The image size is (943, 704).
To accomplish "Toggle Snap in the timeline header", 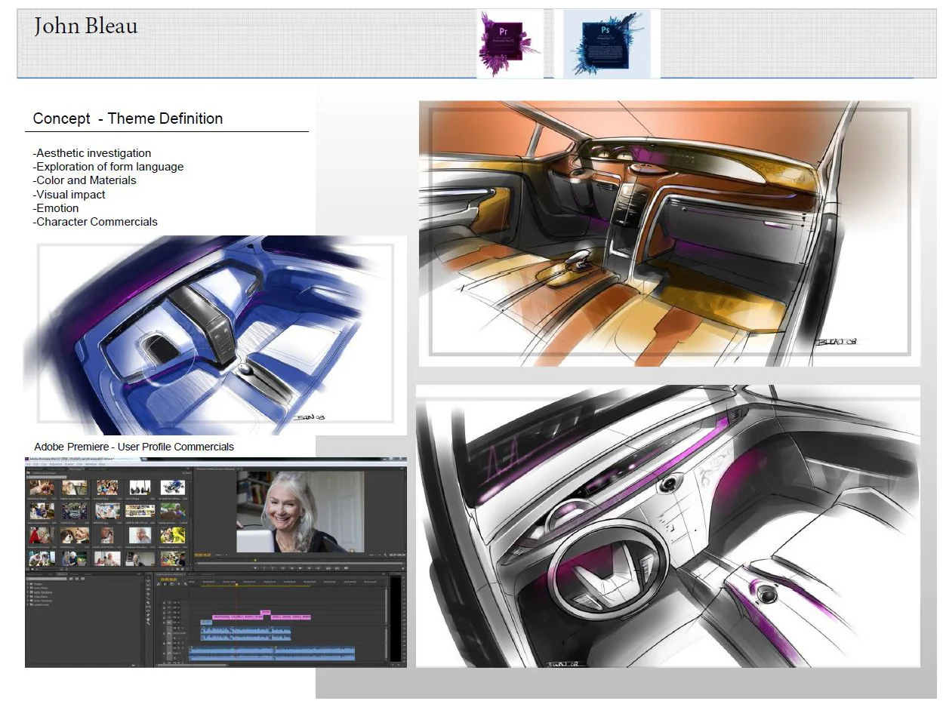I will click(x=165, y=584).
